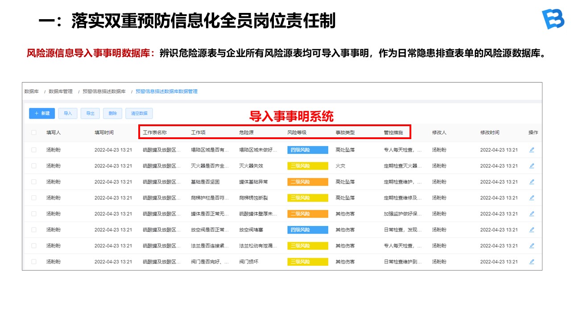The image size is (571, 321).
Task: Check the box for the 灭火器失效 row
Action: [34, 166]
